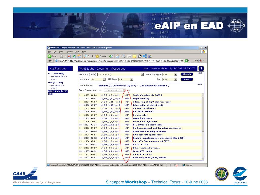Click the Windows flag logo in menu bar
The height and width of the screenshot is (195, 260).
coord(204,52)
